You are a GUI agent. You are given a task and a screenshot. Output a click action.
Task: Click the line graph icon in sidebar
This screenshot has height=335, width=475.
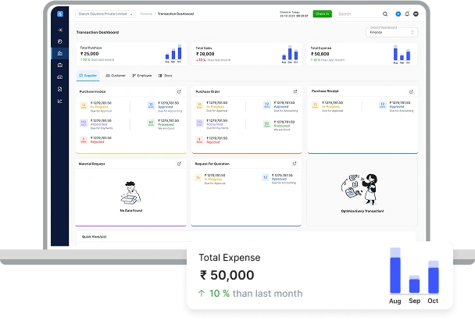(x=60, y=101)
